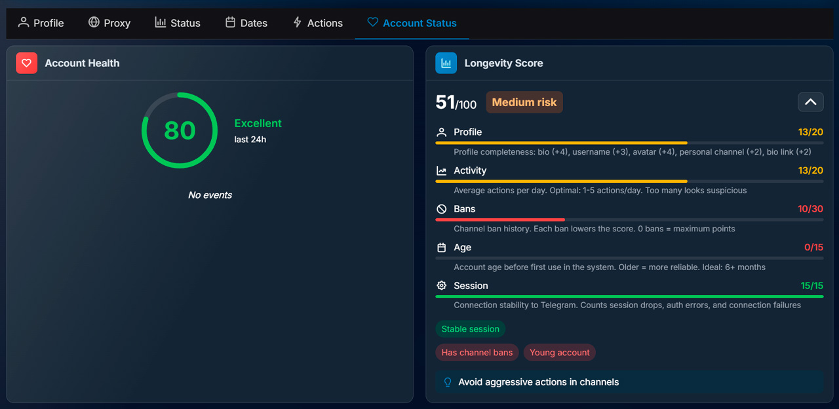Click the person icon beside Profile score row

click(442, 132)
